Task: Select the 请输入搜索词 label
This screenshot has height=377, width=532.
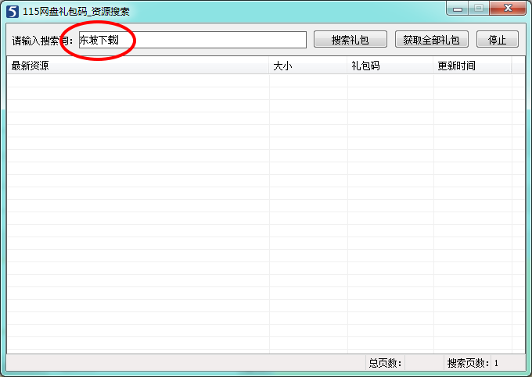Action: 42,41
